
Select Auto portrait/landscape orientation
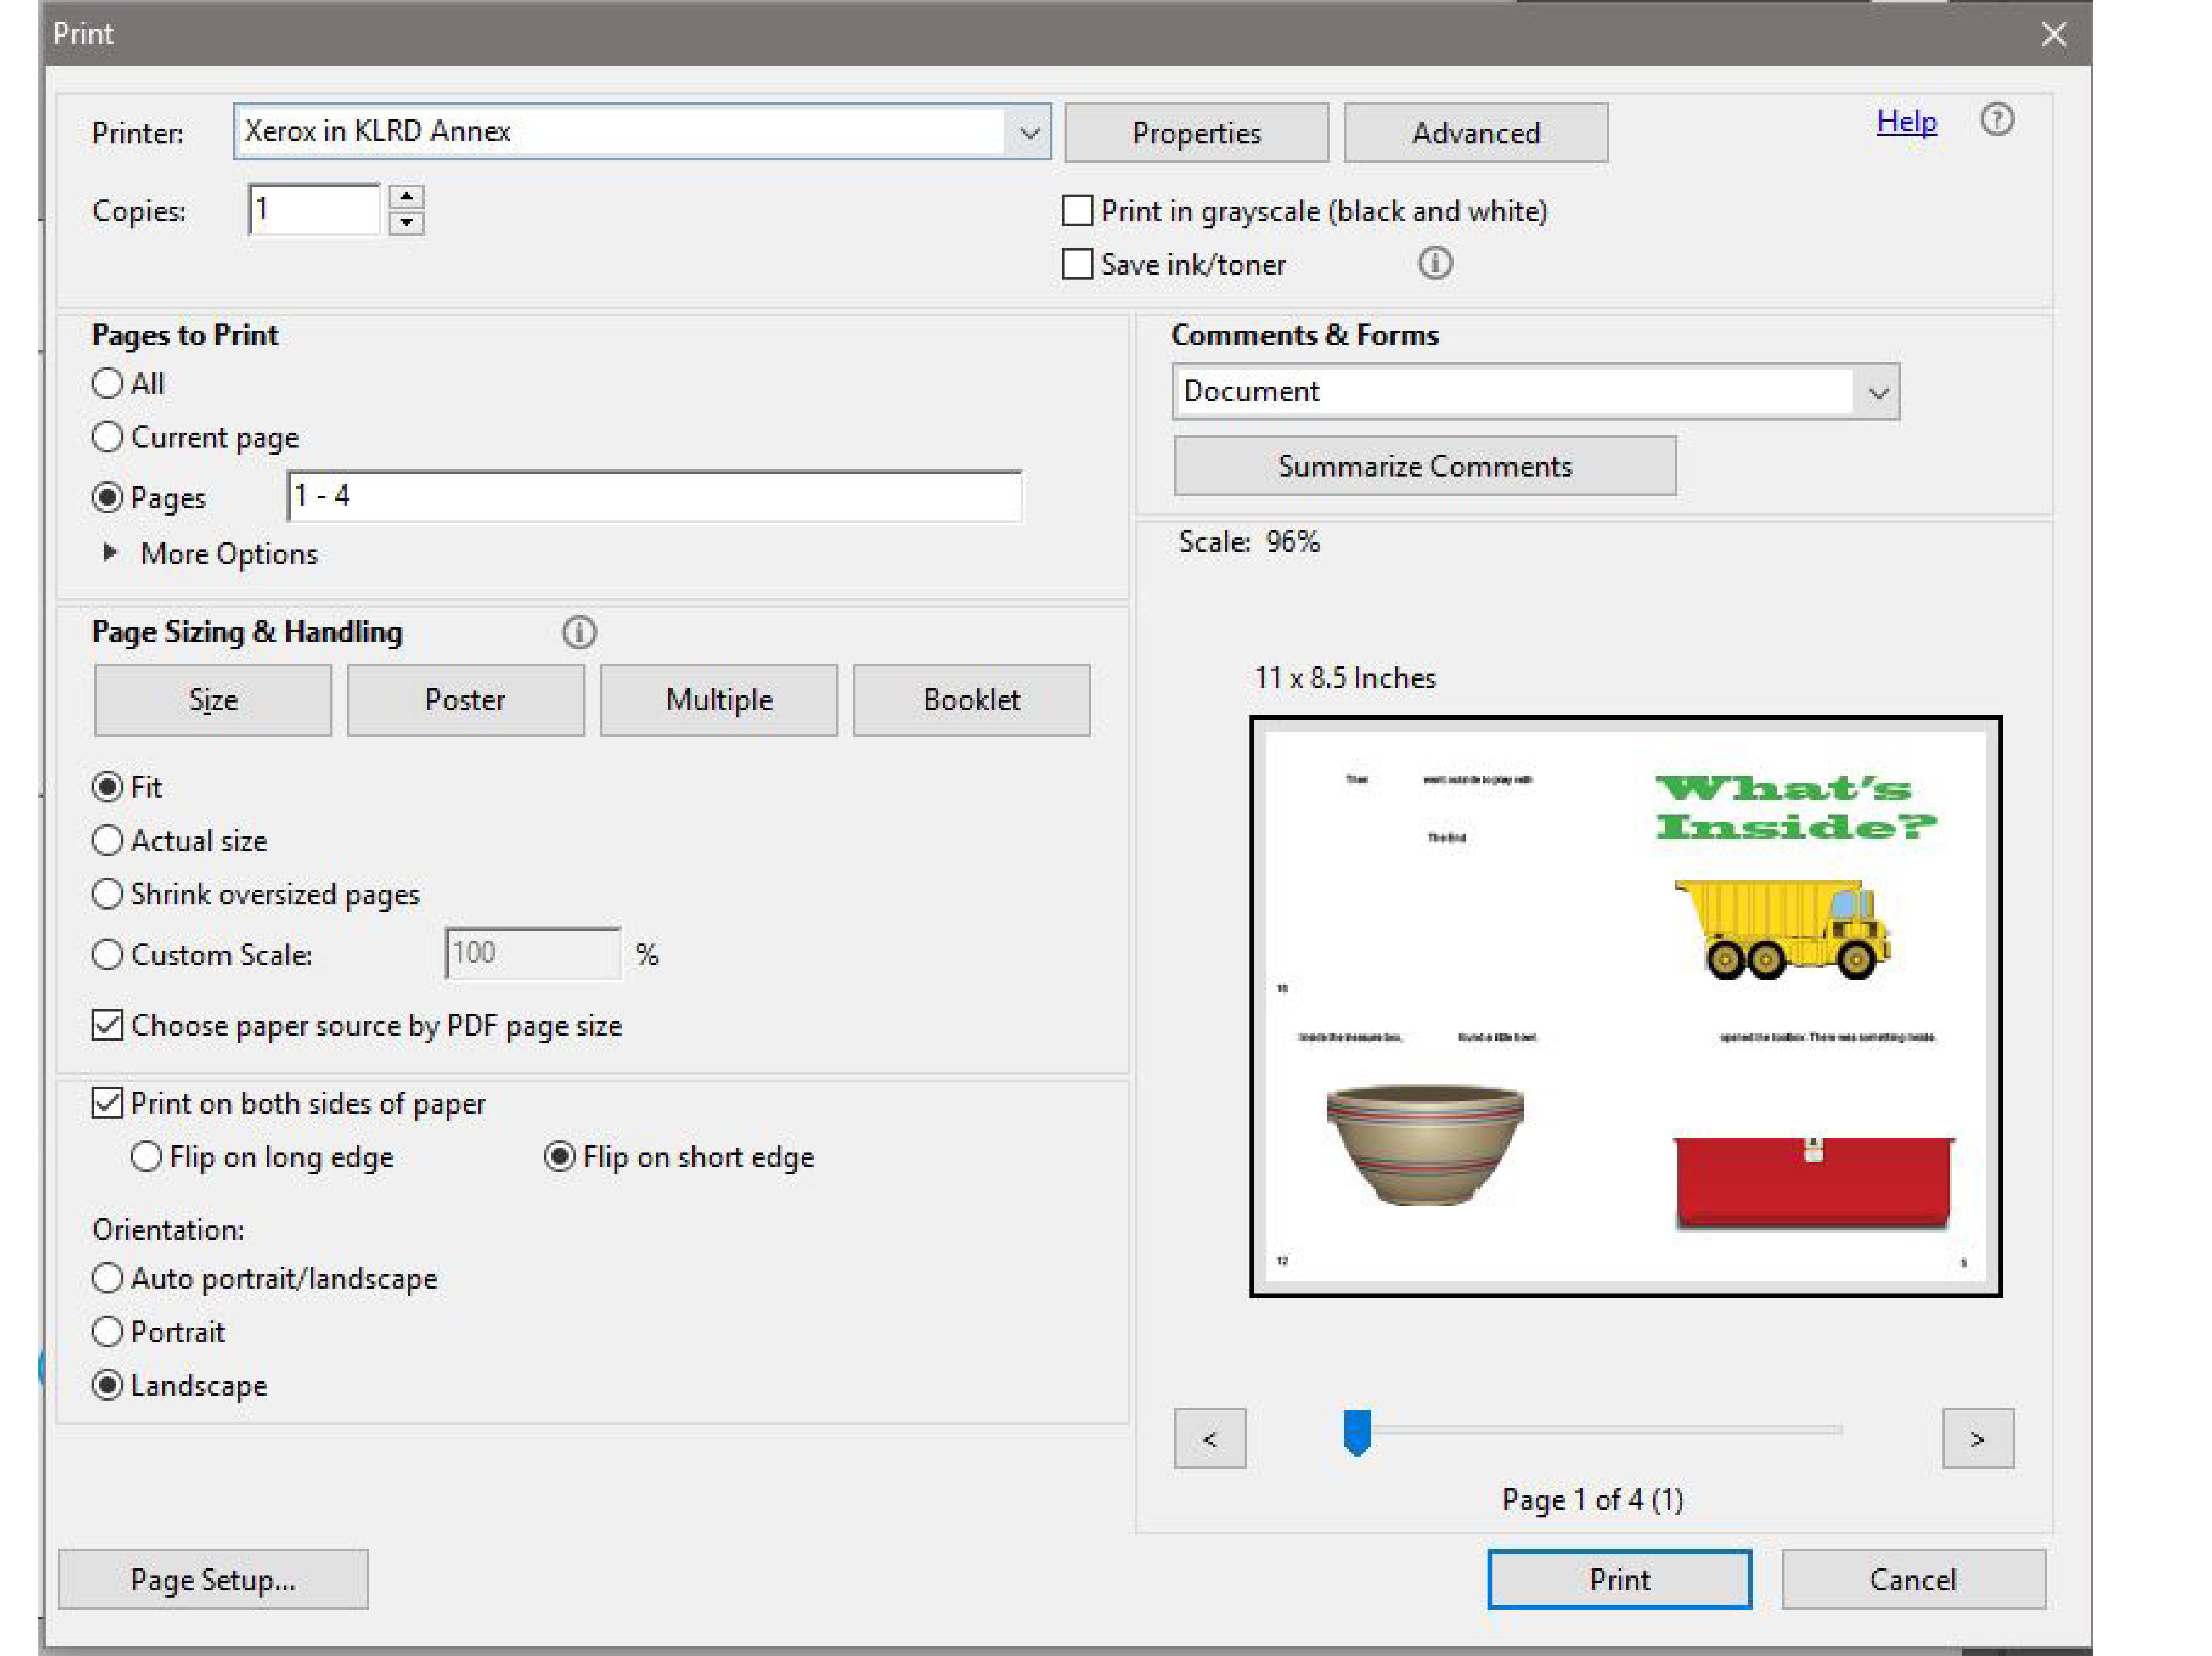pyautogui.click(x=107, y=1278)
